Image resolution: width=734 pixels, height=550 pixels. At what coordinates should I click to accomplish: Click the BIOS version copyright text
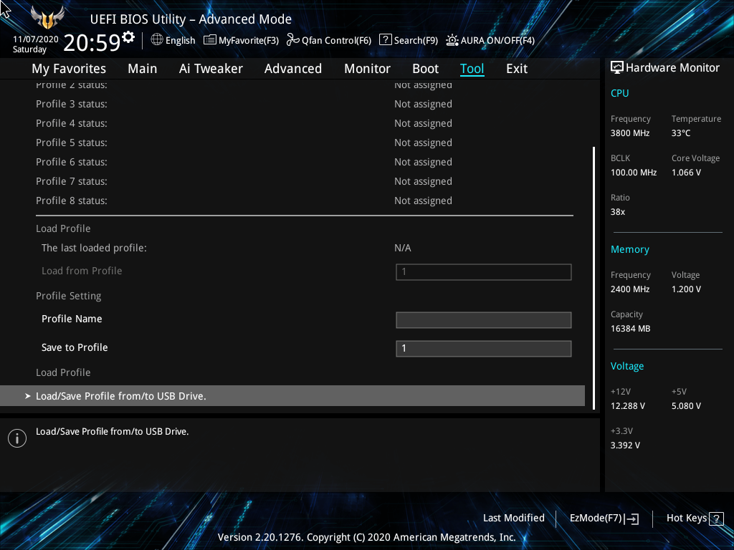[x=366, y=537]
